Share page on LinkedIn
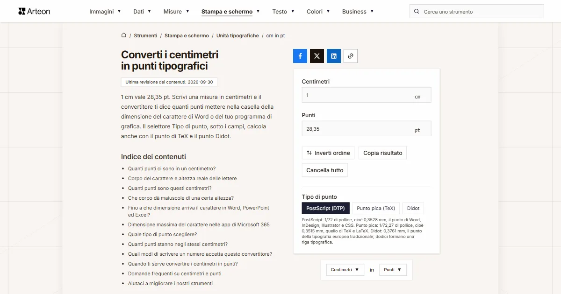The image size is (561, 294). pos(334,56)
